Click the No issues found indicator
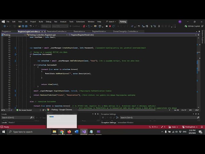Screen dimensions: 205x154 pyautogui.click(x=24, y=110)
